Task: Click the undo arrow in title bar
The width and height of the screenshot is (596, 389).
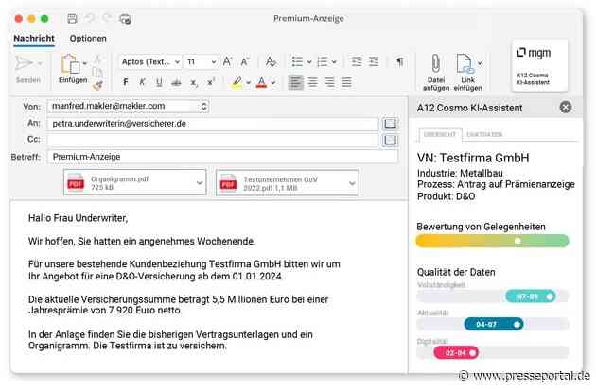Action: (x=90, y=18)
